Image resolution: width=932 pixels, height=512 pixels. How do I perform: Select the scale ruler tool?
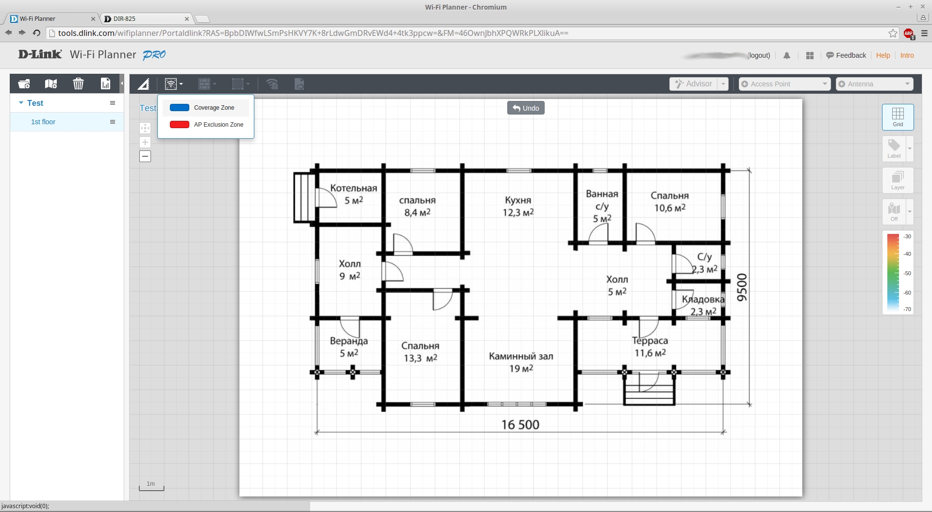143,84
